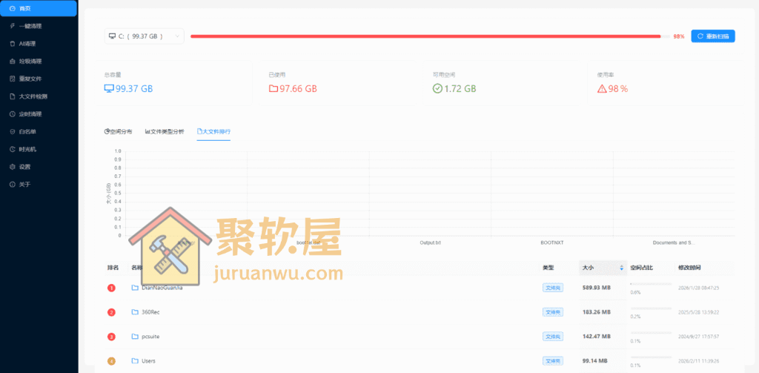Click the red disk usage progress bar
The height and width of the screenshot is (373, 759).
[431, 36]
